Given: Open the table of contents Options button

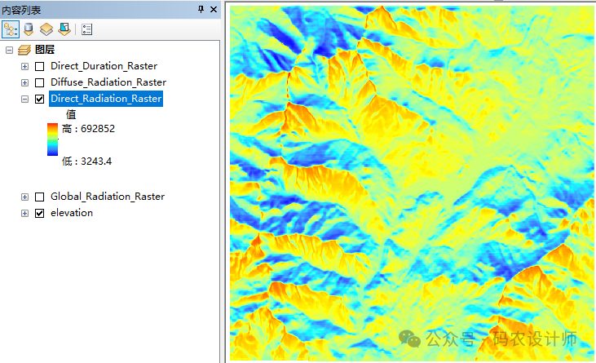Looking at the screenshot, I should pyautogui.click(x=87, y=29).
